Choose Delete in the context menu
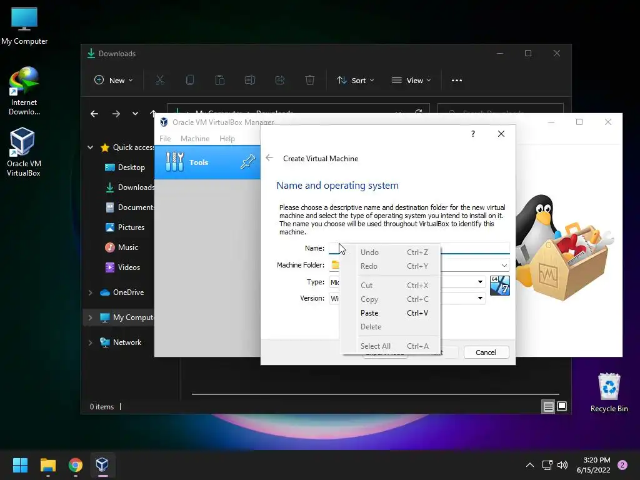The height and width of the screenshot is (480, 640). (x=391, y=327)
